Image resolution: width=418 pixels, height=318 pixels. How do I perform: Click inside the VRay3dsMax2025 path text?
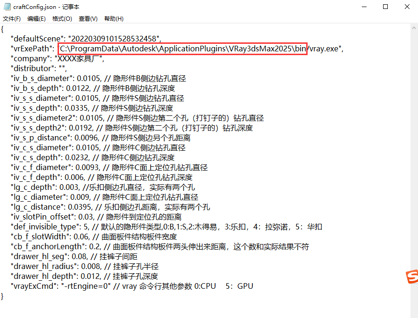click(183, 49)
